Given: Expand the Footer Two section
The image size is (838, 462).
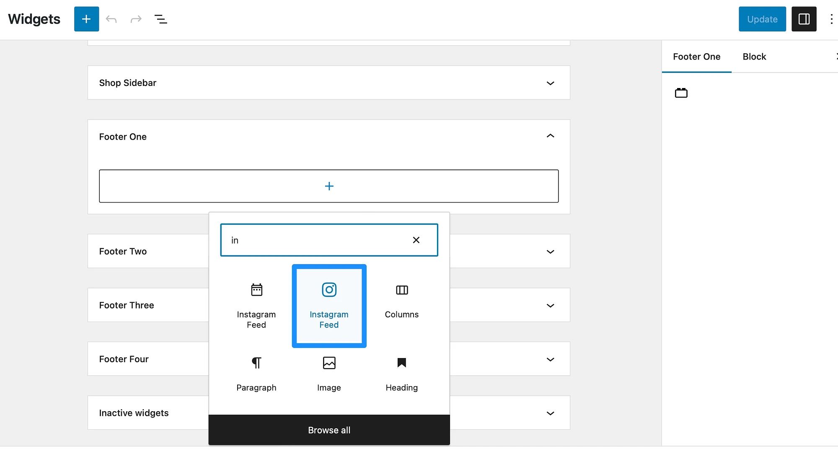Looking at the screenshot, I should click(549, 251).
